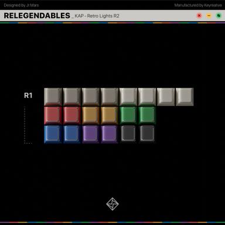The height and width of the screenshot is (225, 225).
Task: Pick the second green keycap
Action: click(147, 115)
